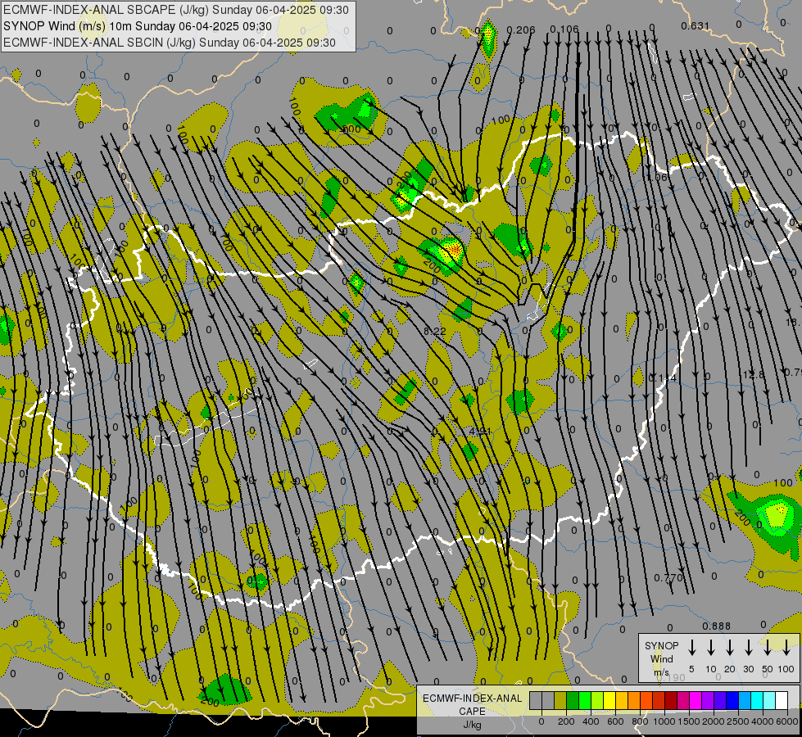This screenshot has width=802, height=737.
Task: Click the 100 m/s wind arrow in legend
Action: [786, 648]
